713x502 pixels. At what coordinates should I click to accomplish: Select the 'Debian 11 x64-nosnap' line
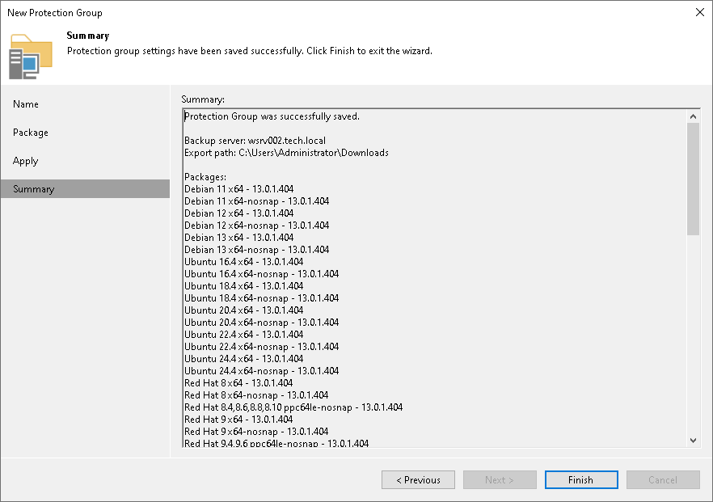coord(257,201)
